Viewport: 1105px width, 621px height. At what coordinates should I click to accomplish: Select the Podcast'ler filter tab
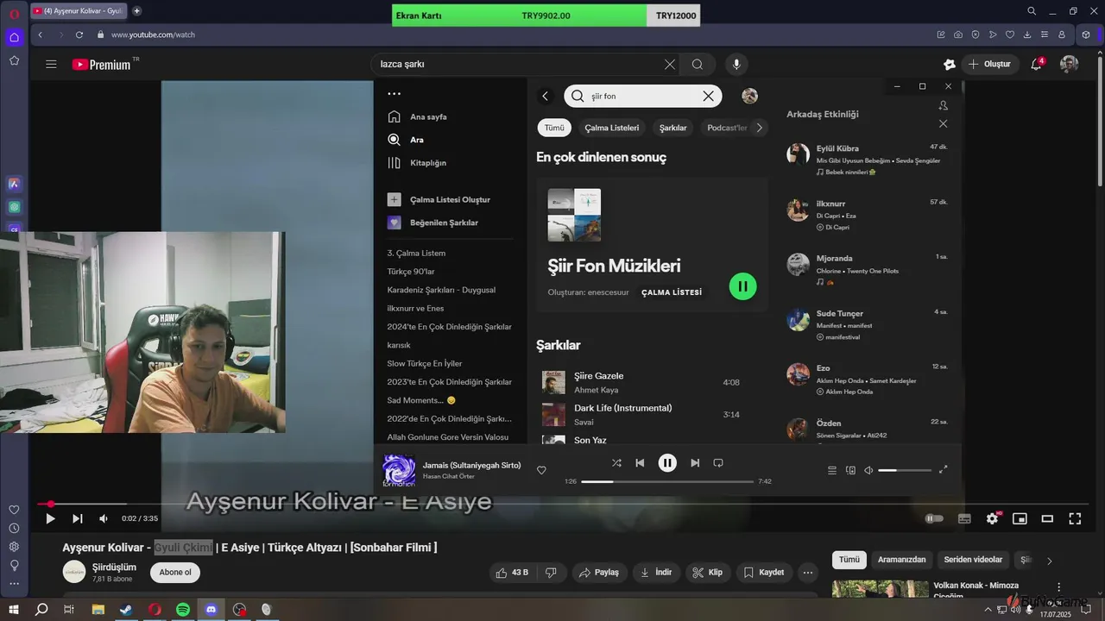pos(726,128)
